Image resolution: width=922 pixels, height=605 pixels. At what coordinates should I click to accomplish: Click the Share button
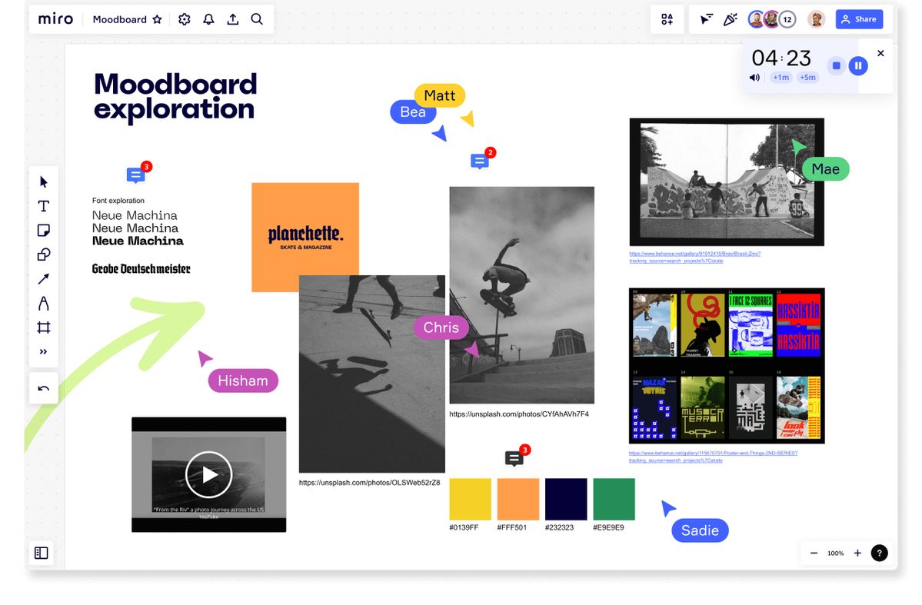(x=859, y=20)
